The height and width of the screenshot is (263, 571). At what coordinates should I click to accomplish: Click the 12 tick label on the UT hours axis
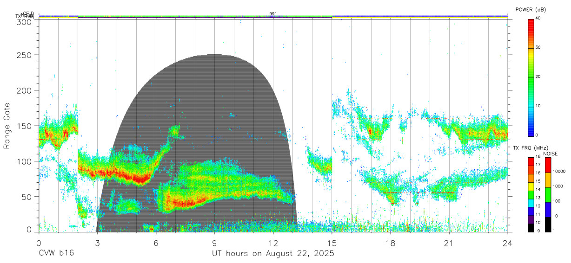click(273, 243)
